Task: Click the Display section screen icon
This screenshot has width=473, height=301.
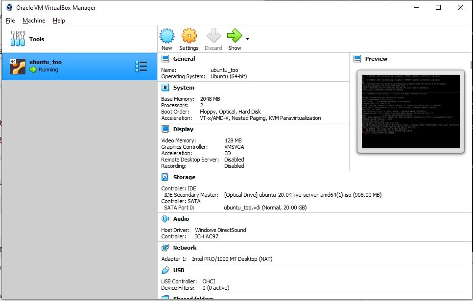Action: 166,129
